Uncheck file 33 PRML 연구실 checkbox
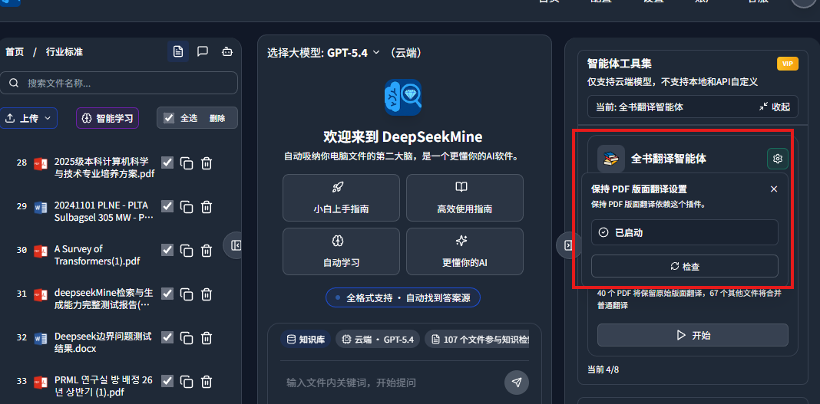The width and height of the screenshot is (820, 404). [167, 381]
